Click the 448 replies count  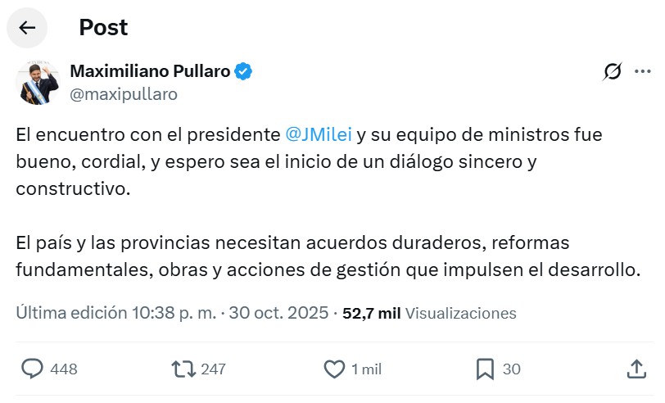click(x=64, y=369)
